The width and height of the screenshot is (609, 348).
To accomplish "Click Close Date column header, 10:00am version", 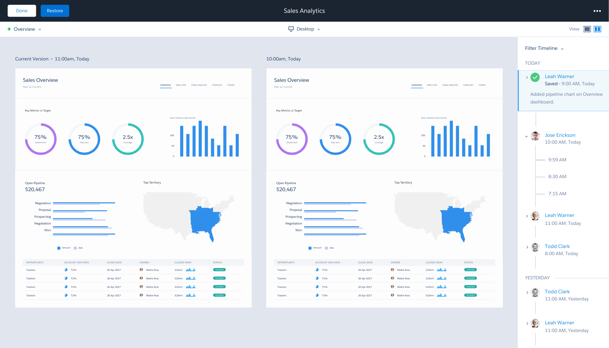I will pos(365,262).
